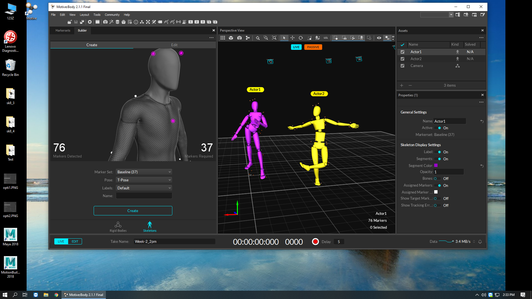The height and width of the screenshot is (299, 532).
Task: Activate the select arrow tool in viewport
Action: [284, 38]
